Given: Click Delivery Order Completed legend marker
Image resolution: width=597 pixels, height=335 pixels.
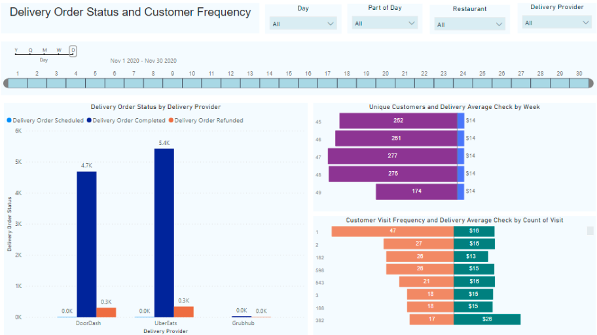Looking at the screenshot, I should pos(89,120).
